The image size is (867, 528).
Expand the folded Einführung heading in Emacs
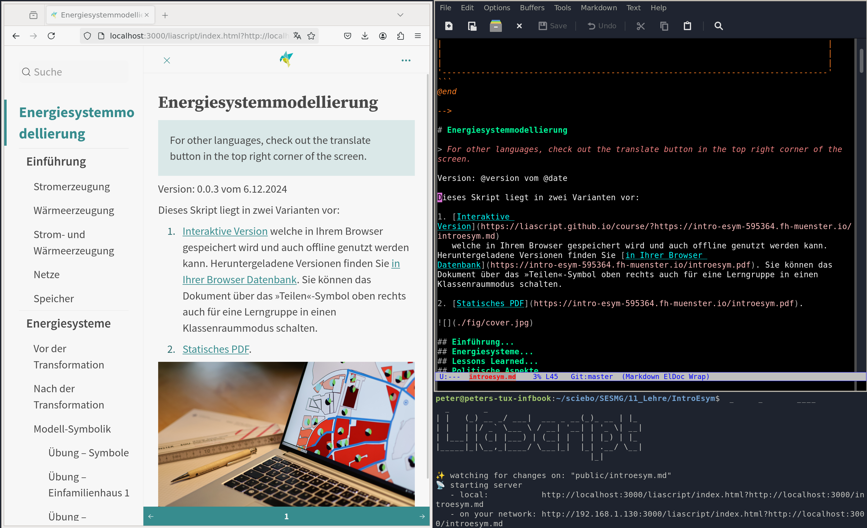pyautogui.click(x=482, y=342)
